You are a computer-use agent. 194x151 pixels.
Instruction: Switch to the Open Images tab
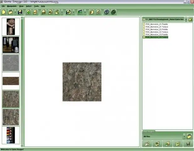tap(149, 131)
